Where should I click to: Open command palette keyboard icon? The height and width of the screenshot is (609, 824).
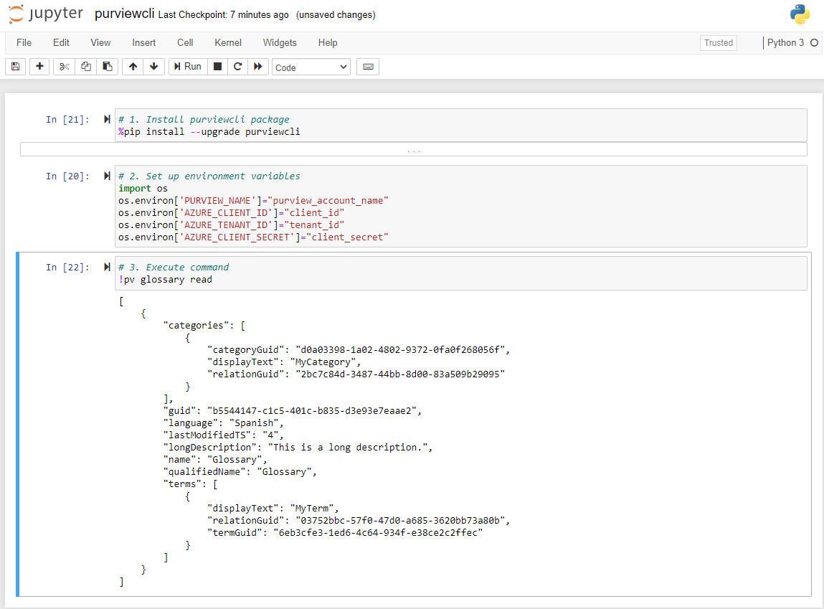point(368,67)
